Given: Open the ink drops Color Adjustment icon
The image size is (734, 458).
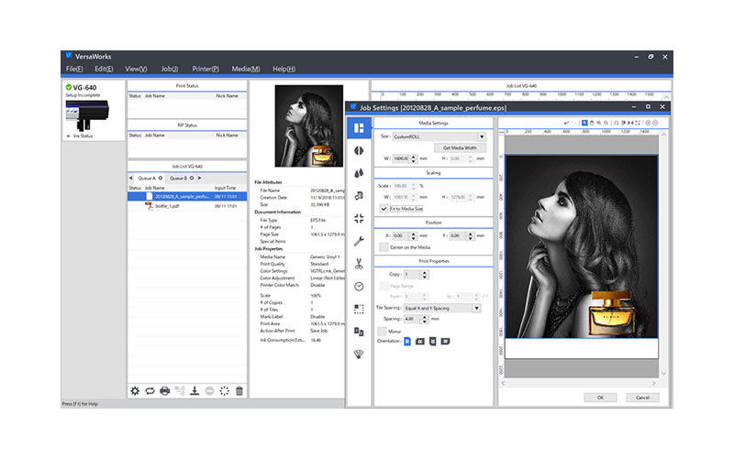Looking at the screenshot, I should [x=358, y=172].
